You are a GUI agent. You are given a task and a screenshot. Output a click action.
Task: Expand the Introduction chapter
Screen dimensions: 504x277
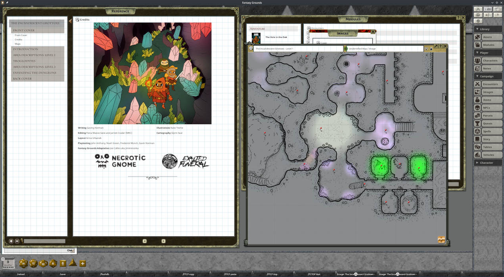click(x=38, y=49)
